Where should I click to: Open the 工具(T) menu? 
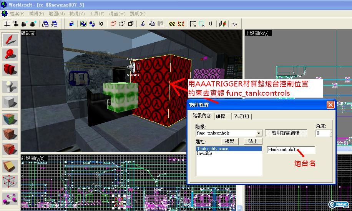coord(97,14)
